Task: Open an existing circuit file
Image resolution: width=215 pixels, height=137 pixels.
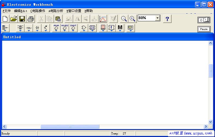Action: [14, 19]
